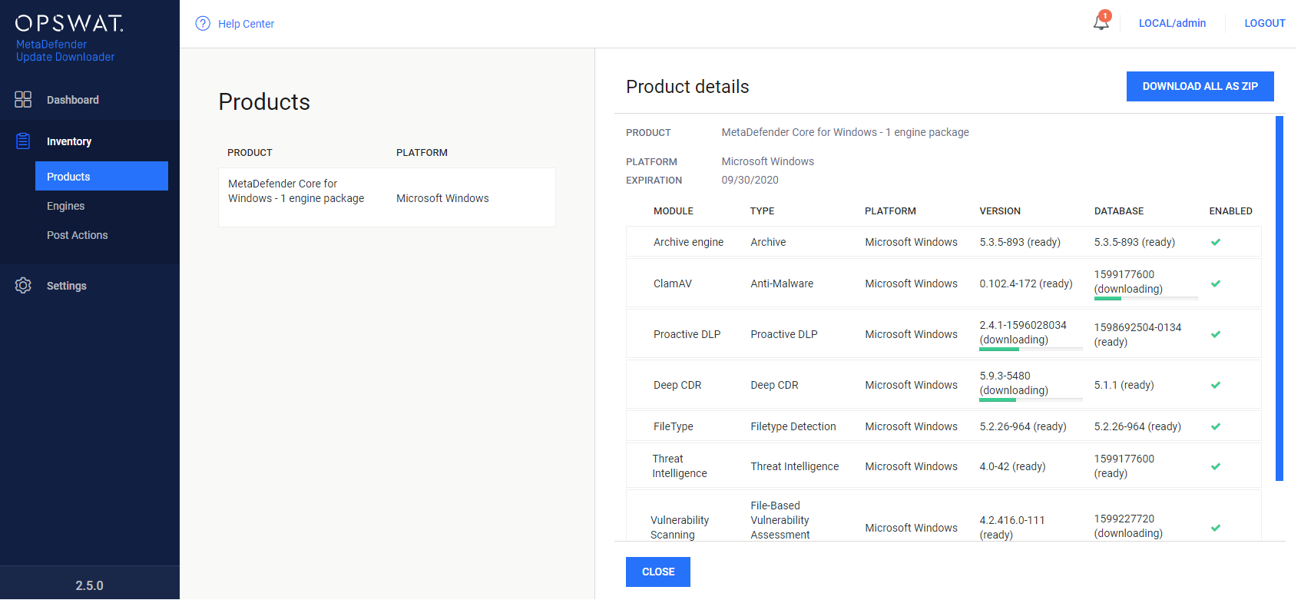Click the Settings gear icon
1301x600 pixels.
23,285
